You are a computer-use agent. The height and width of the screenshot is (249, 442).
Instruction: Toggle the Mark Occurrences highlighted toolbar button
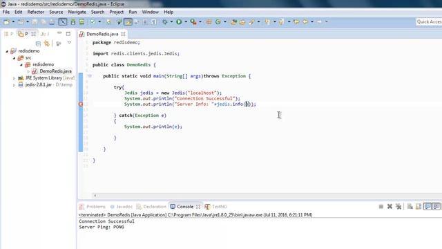tap(128, 21)
